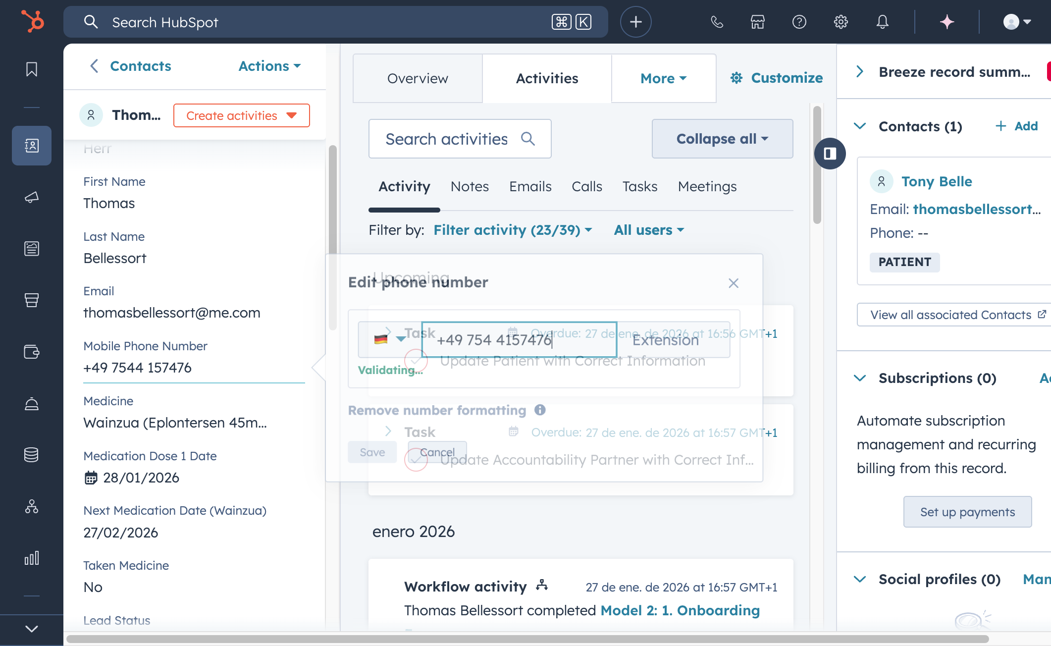Open the Breeze AI sparkle icon
Image resolution: width=1051 pixels, height=646 pixels.
click(x=947, y=22)
